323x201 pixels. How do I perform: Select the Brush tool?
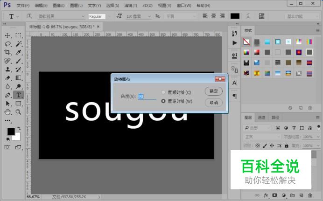(x=18, y=61)
